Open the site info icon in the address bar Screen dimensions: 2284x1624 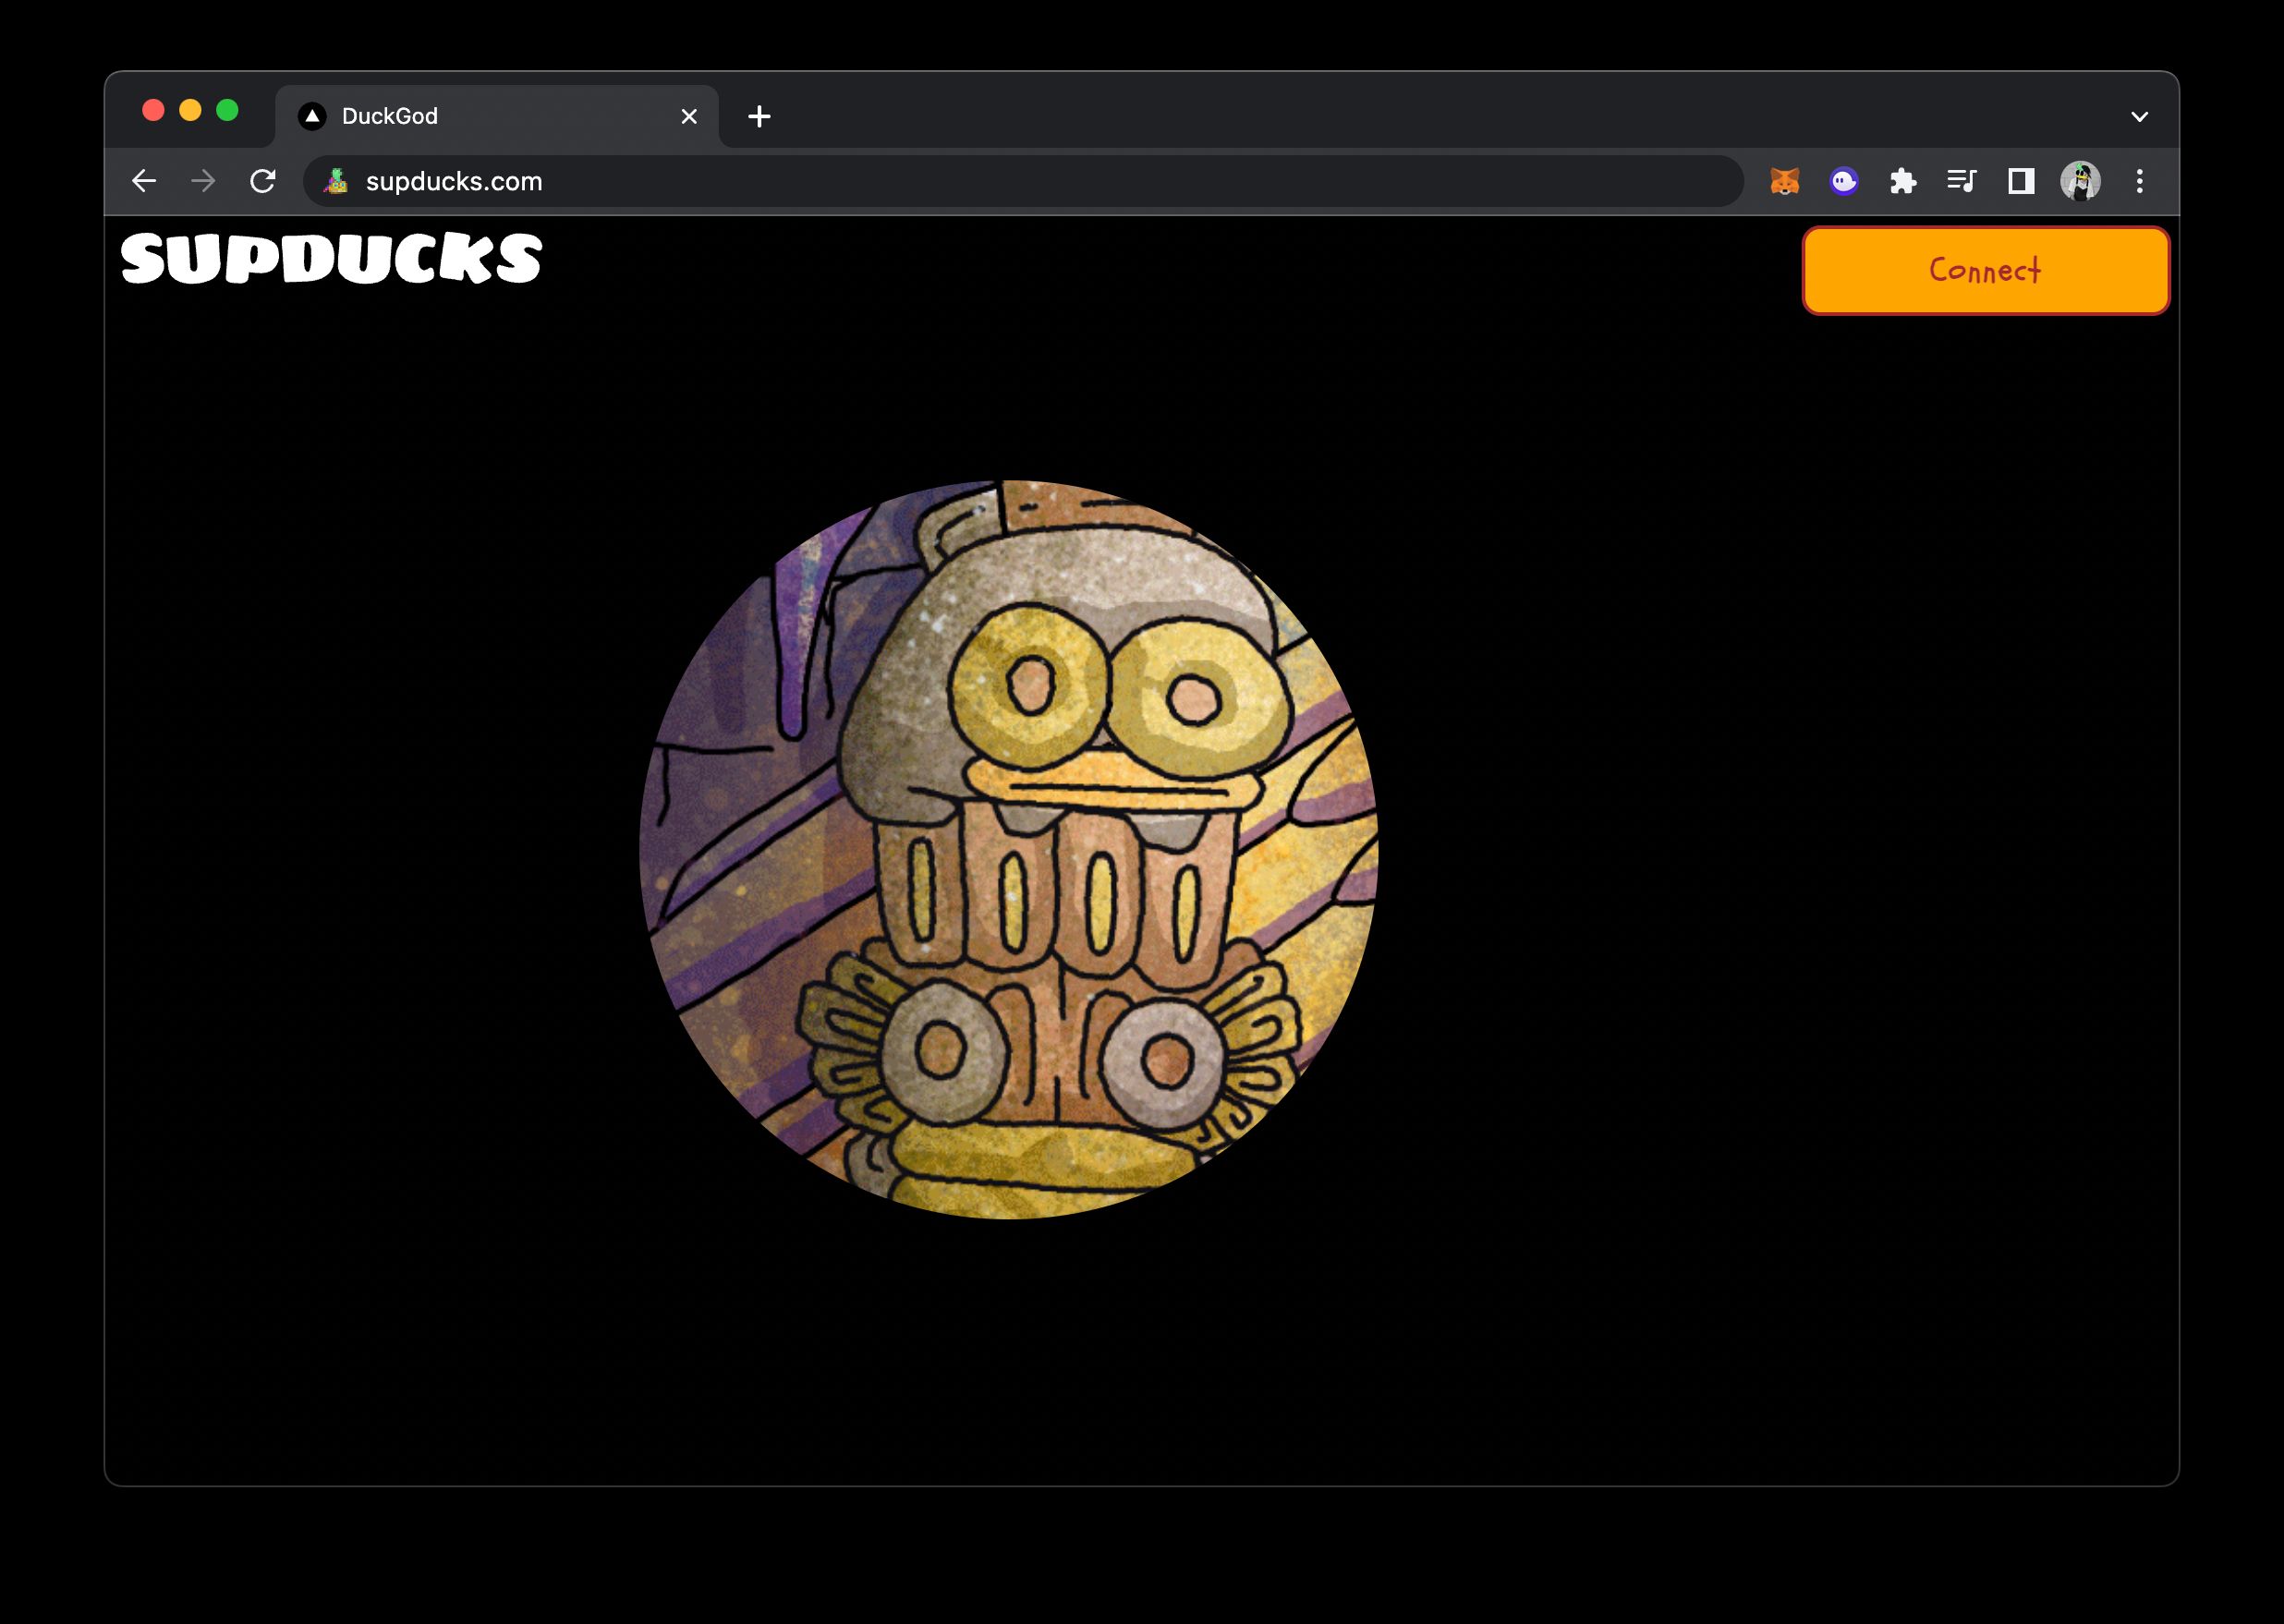click(x=336, y=181)
